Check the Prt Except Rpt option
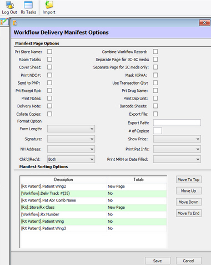 pos(49,90)
